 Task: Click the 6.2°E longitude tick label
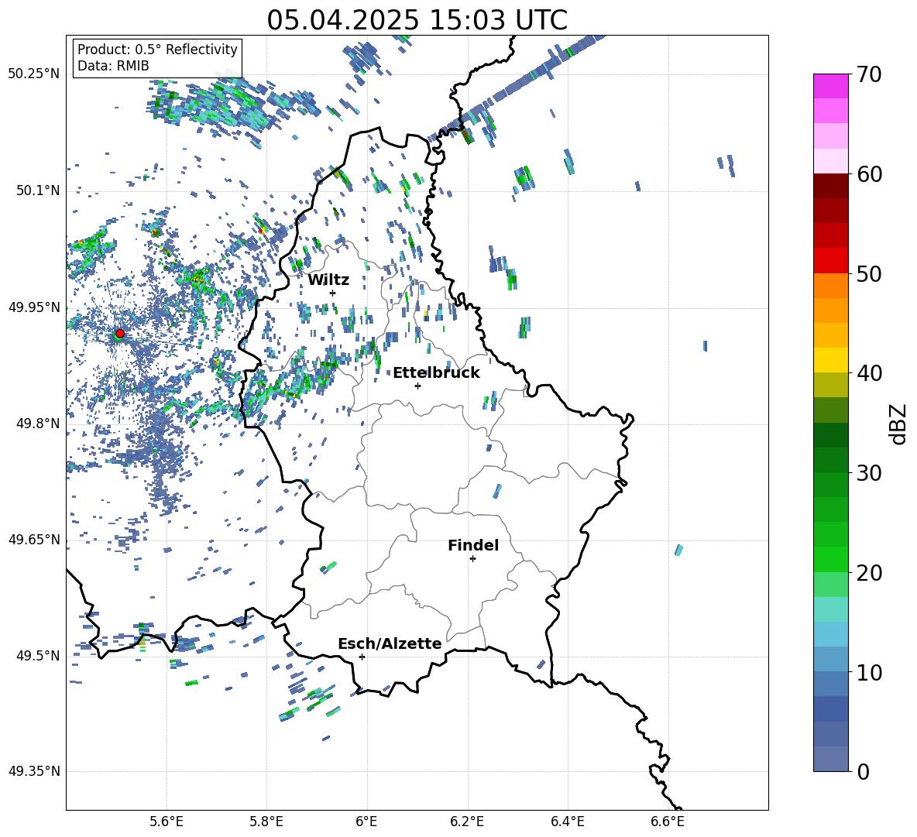click(467, 822)
